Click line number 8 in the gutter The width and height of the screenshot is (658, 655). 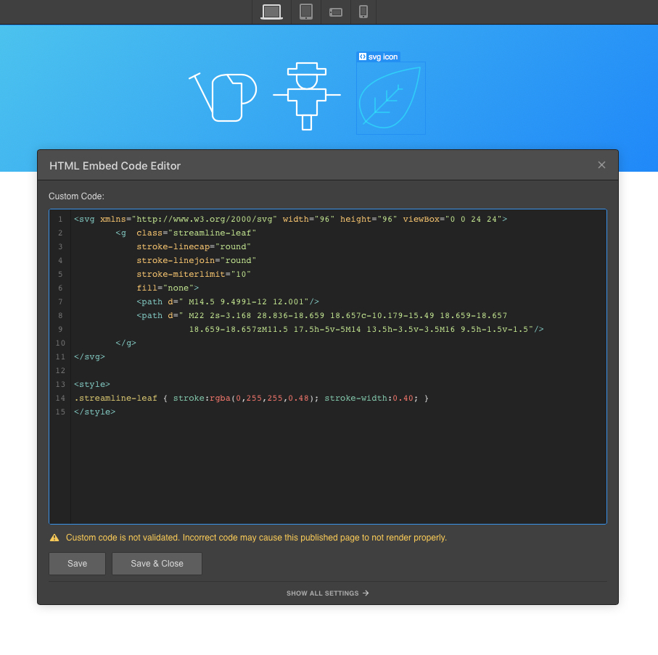point(60,315)
